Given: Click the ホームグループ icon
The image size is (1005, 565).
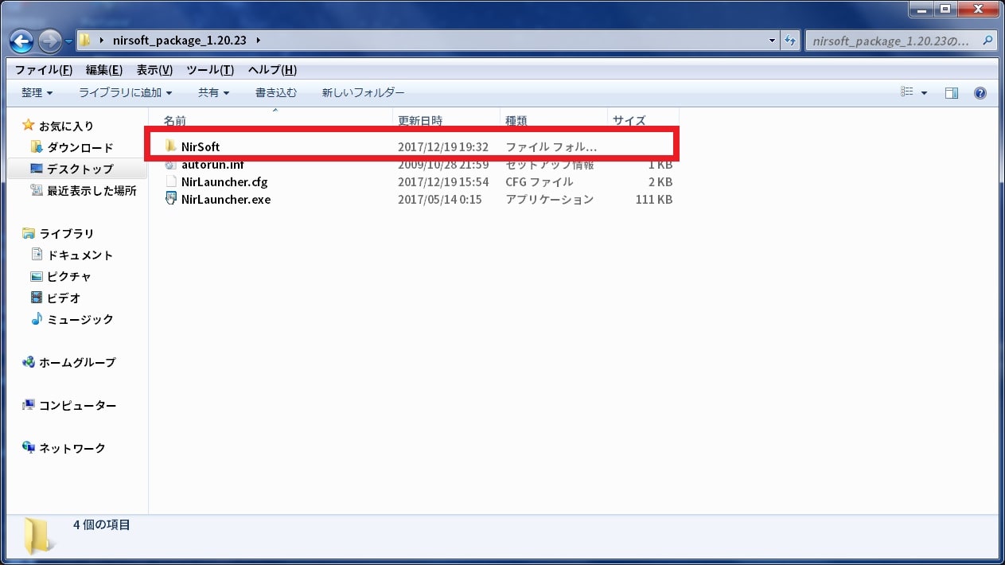Looking at the screenshot, I should pyautogui.click(x=29, y=361).
